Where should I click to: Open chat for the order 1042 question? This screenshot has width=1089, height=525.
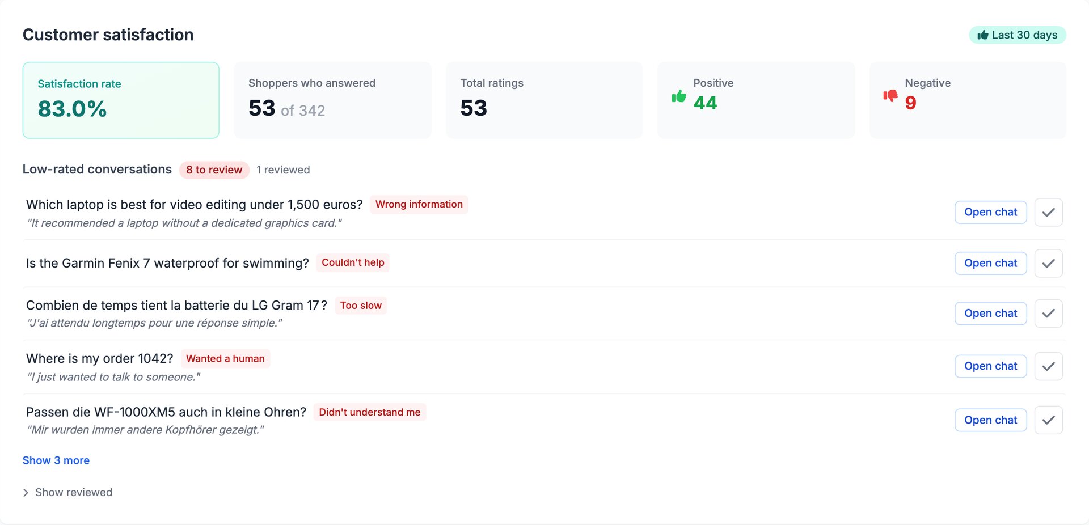[990, 366]
